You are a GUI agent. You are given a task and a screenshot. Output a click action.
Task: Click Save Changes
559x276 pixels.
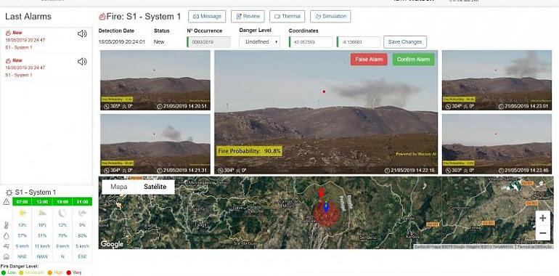(x=405, y=41)
